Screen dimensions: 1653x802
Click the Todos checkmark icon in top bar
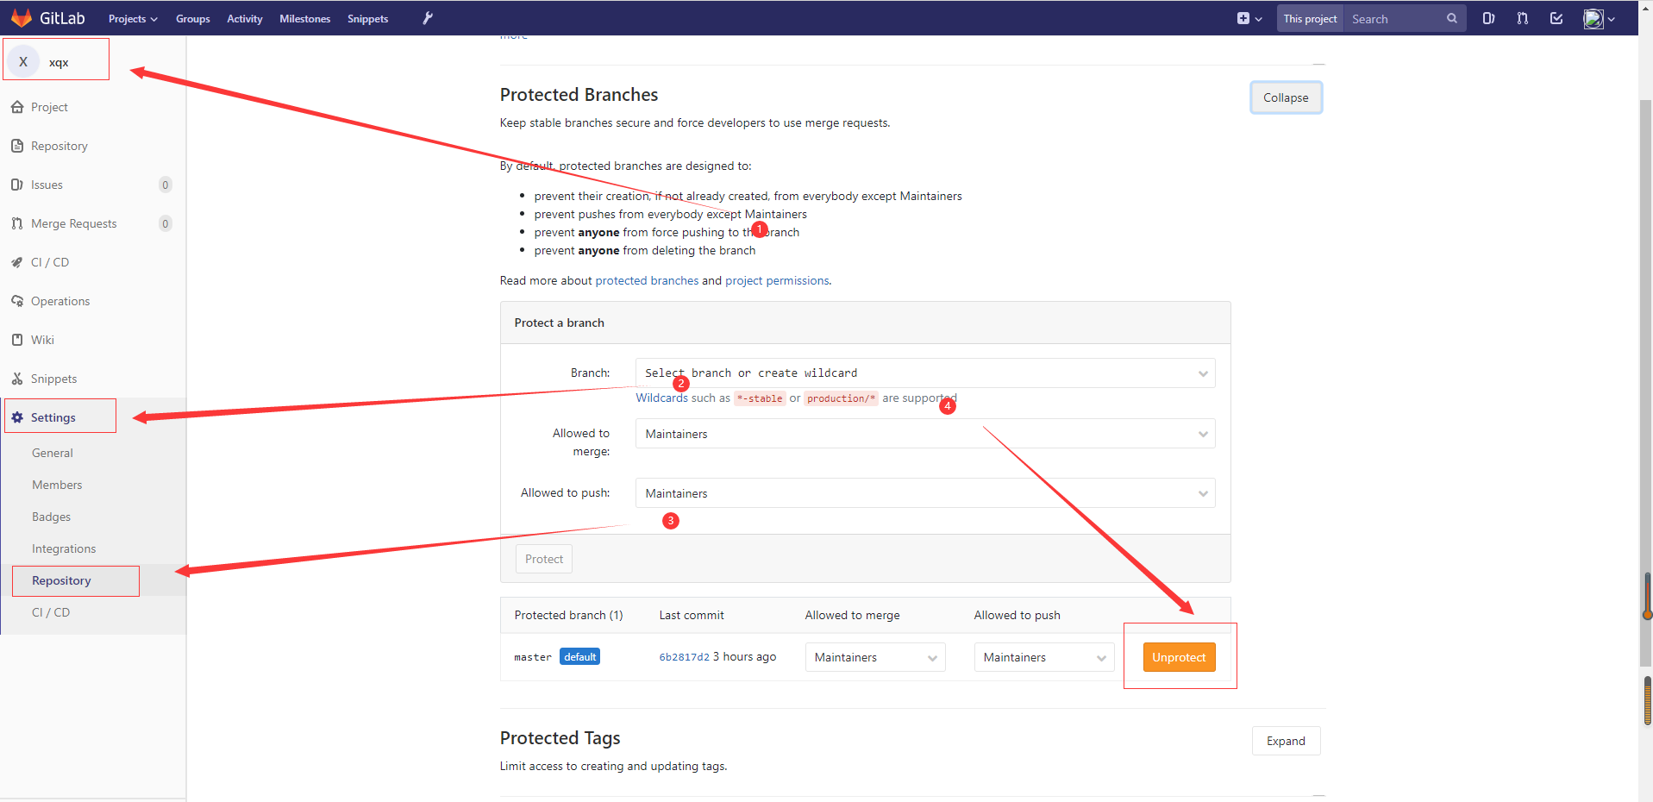coord(1556,17)
